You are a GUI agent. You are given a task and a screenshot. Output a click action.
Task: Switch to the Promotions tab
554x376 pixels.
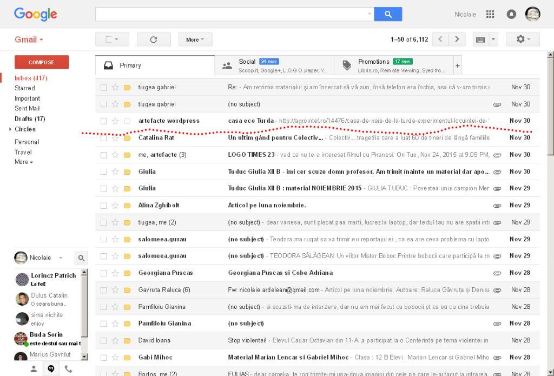(x=393, y=65)
